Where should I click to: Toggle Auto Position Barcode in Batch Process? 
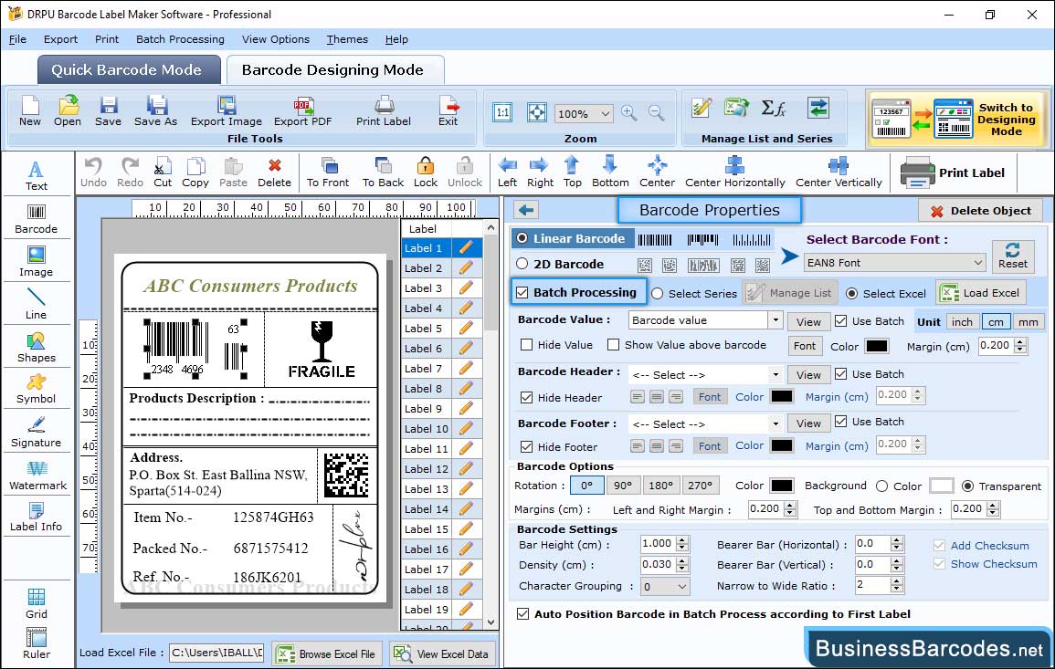522,614
